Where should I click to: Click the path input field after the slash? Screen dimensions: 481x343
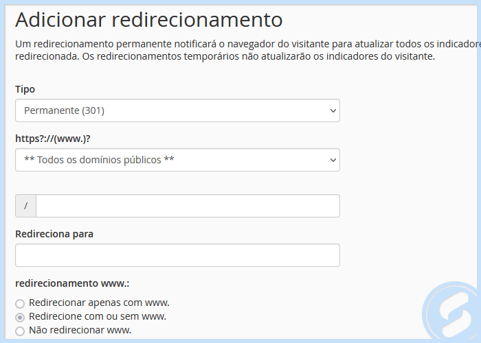(188, 206)
